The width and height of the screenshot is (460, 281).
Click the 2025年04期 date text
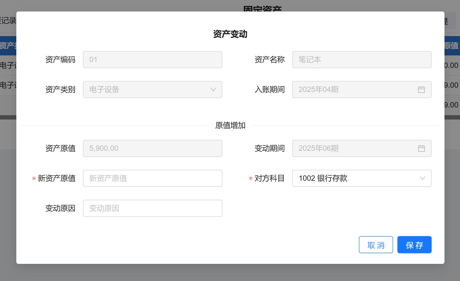(318, 90)
